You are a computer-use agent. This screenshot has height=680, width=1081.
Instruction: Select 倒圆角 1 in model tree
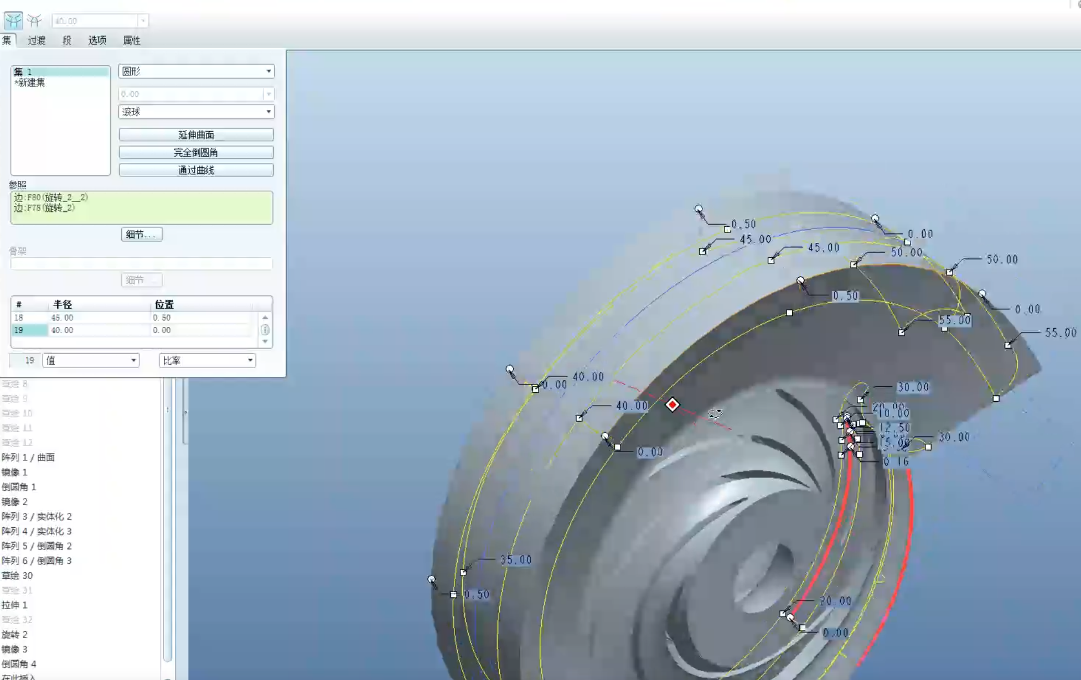19,487
